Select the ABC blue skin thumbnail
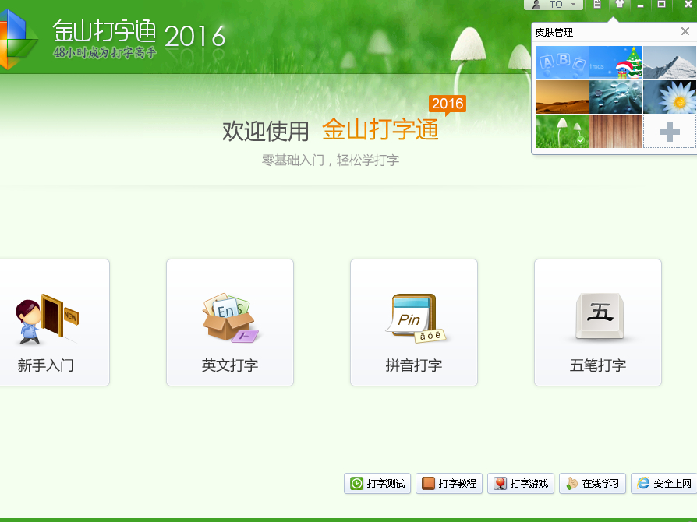 click(x=562, y=62)
